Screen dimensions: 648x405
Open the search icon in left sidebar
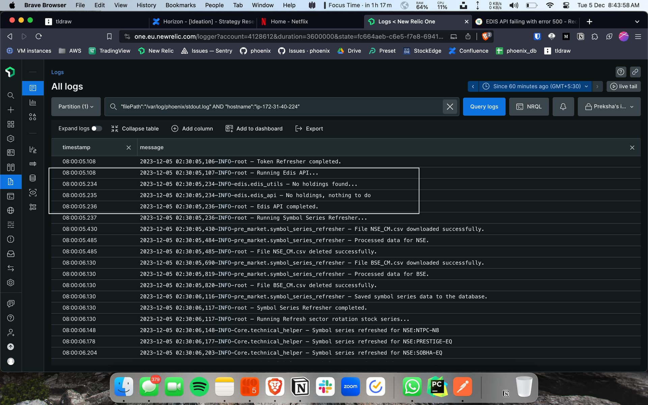pyautogui.click(x=11, y=96)
